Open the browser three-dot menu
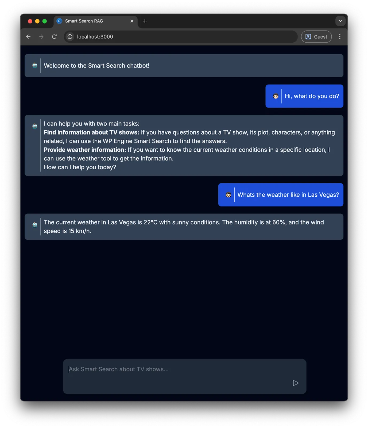Viewport: 368px width, 428px height. tap(340, 37)
